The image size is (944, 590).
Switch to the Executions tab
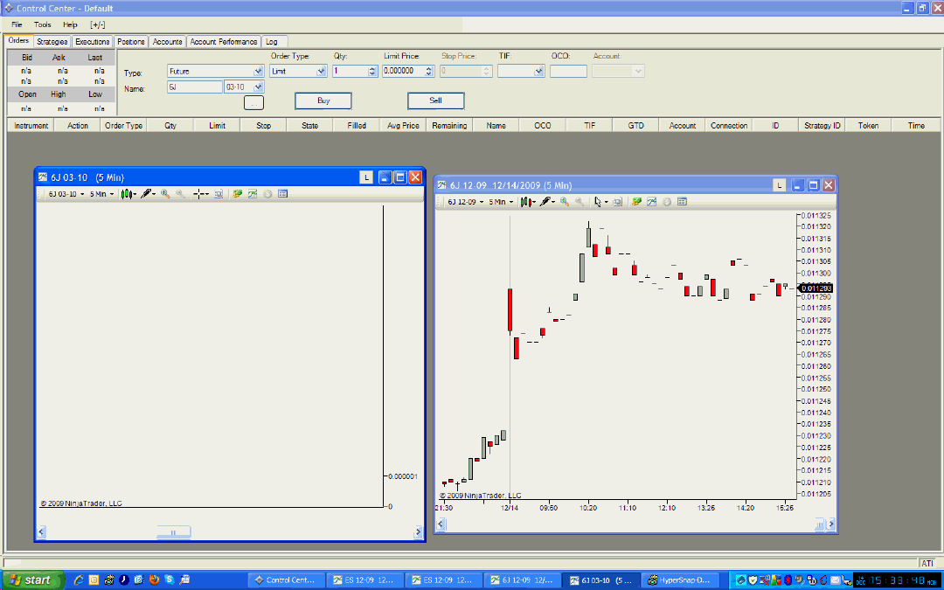tap(92, 42)
